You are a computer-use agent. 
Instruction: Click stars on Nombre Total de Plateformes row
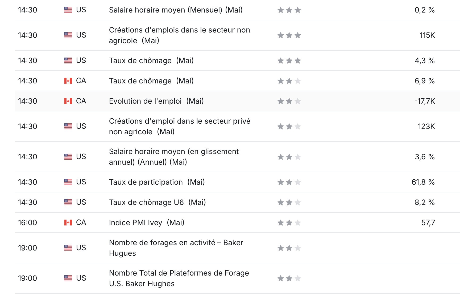289,278
